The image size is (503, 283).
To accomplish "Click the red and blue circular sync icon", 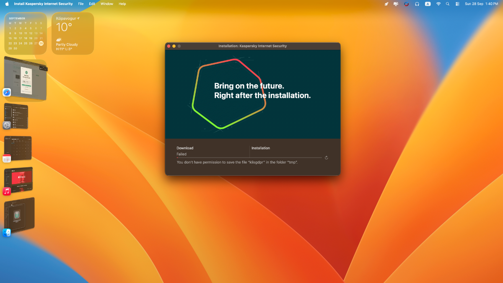I will pos(406,4).
